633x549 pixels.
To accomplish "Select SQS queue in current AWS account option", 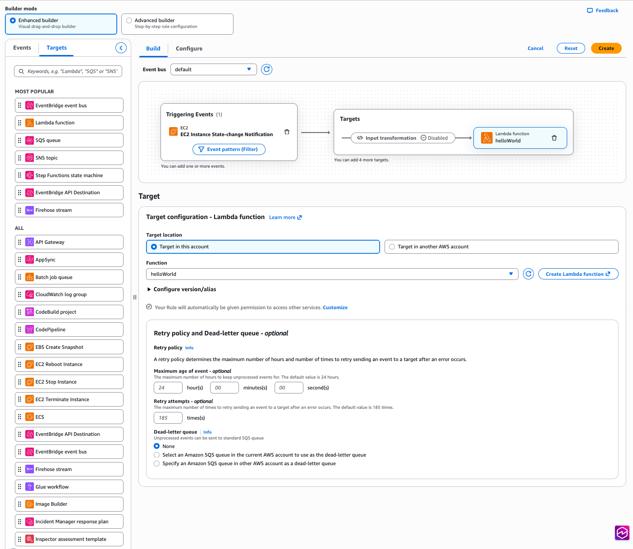I will (x=157, y=455).
